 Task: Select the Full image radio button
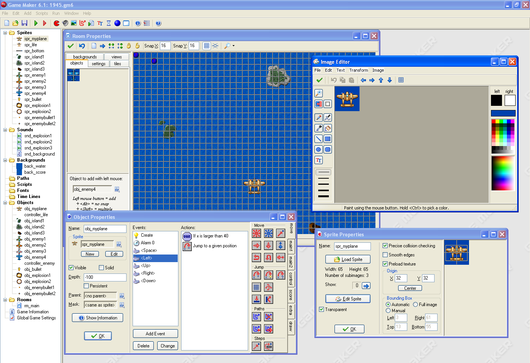(416, 305)
